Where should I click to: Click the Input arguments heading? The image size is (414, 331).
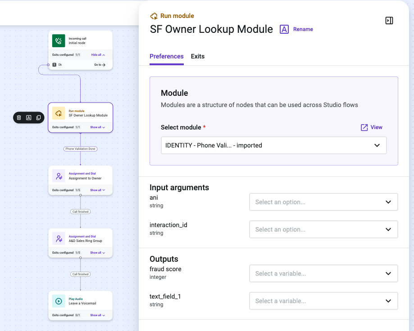click(x=179, y=188)
